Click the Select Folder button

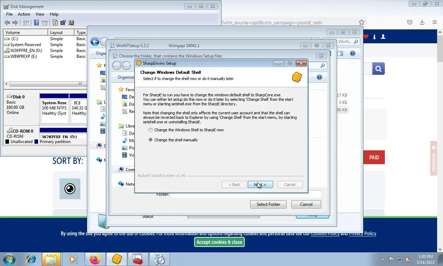point(268,204)
